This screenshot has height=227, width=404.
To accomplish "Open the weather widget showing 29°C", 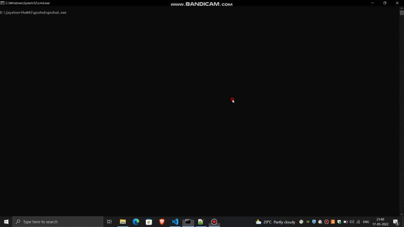I will pyautogui.click(x=275, y=222).
